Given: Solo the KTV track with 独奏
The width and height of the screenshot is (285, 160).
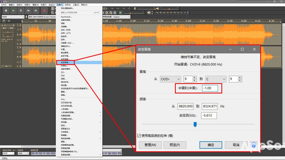Looking at the screenshot, I should [11, 28].
